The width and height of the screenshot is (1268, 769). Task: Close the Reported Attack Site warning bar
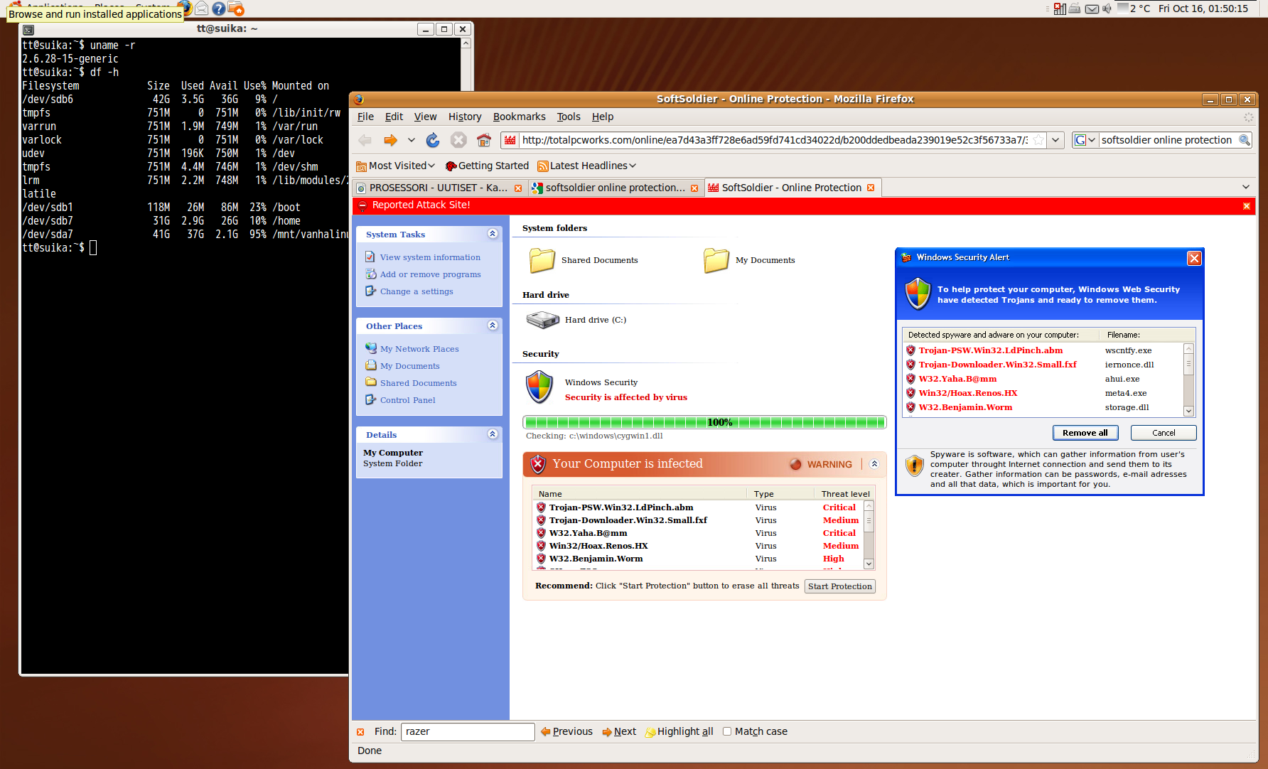(x=1246, y=205)
